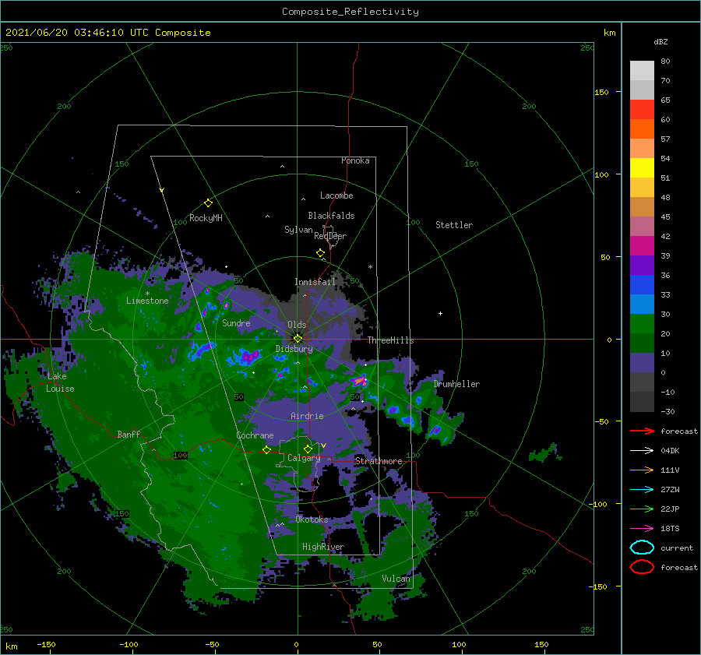The width and height of the screenshot is (701, 655).
Task: Click the Vulcan label
Action: click(x=396, y=579)
